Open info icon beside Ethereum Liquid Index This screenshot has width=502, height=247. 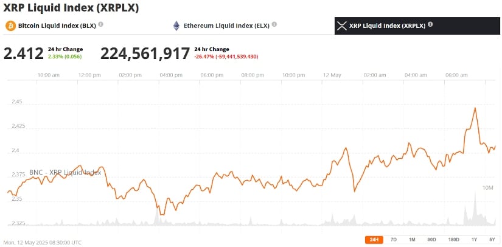pyautogui.click(x=274, y=25)
